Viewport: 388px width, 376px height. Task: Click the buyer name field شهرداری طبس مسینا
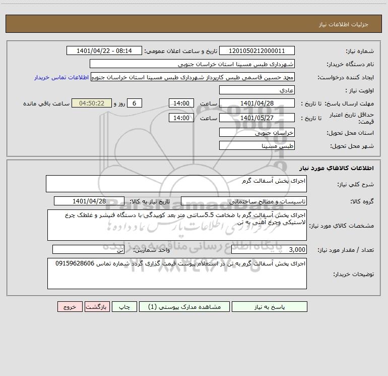click(192, 64)
